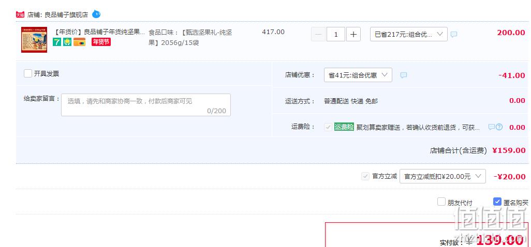Screen dimensions: 531x247
Task: Open the 运费险 info bubble icon
Action: point(491,127)
